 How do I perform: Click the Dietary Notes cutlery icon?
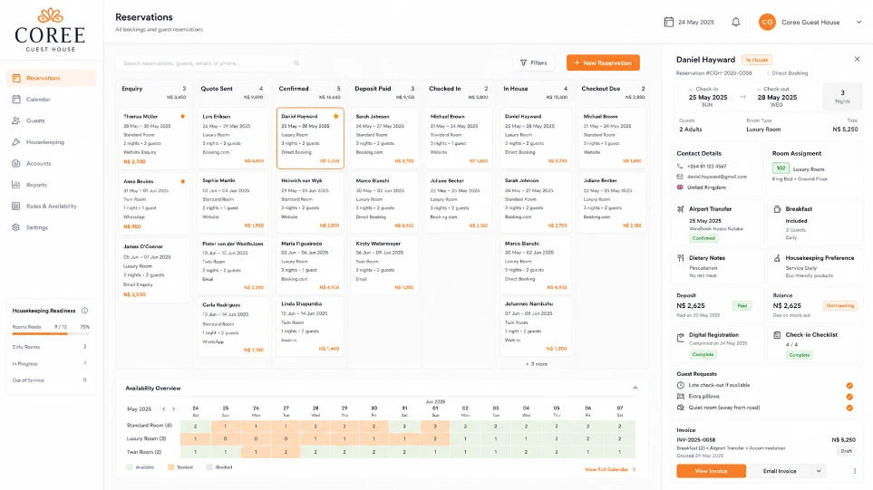pyautogui.click(x=681, y=258)
